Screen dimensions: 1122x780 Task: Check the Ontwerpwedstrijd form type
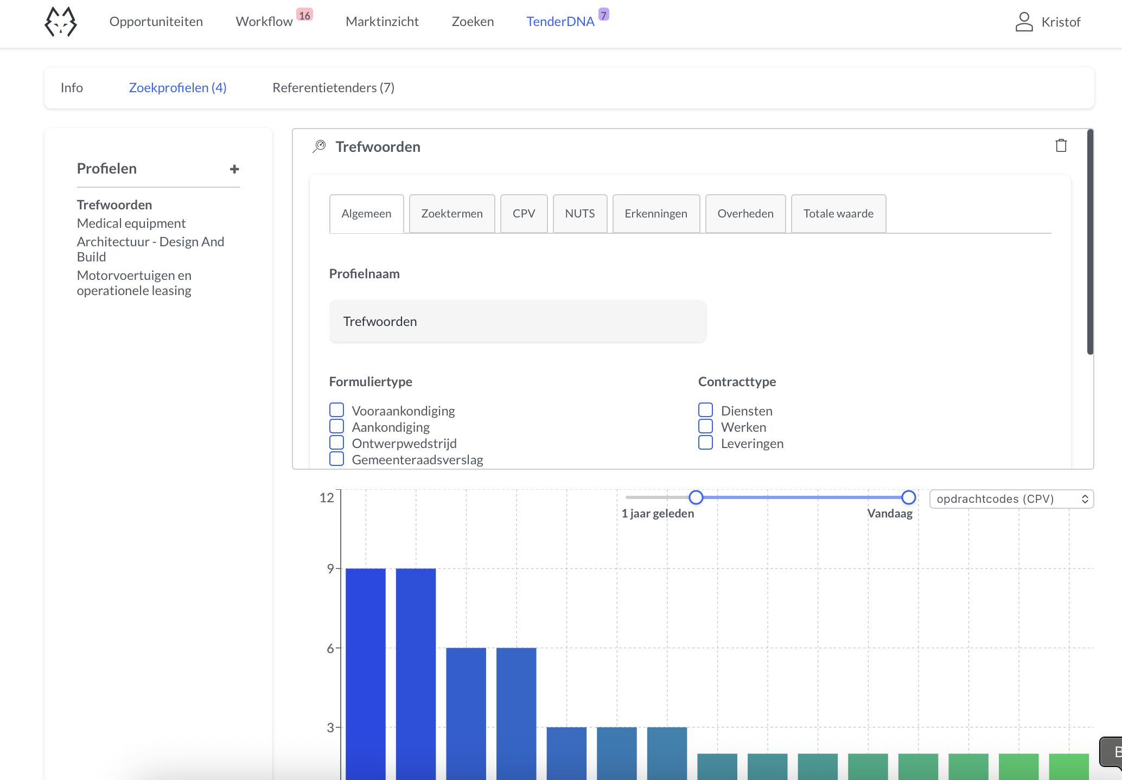[336, 443]
